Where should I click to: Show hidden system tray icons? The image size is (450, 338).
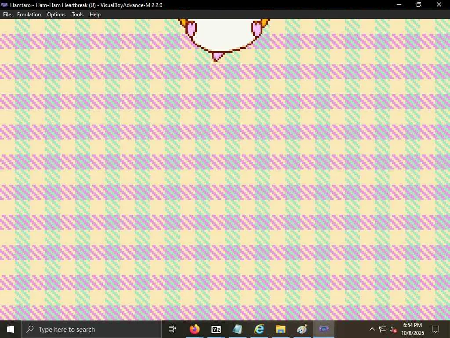(372, 329)
